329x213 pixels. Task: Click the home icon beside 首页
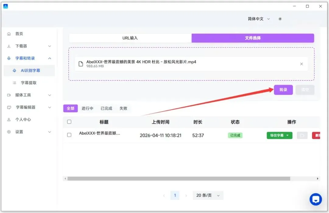click(x=9, y=34)
